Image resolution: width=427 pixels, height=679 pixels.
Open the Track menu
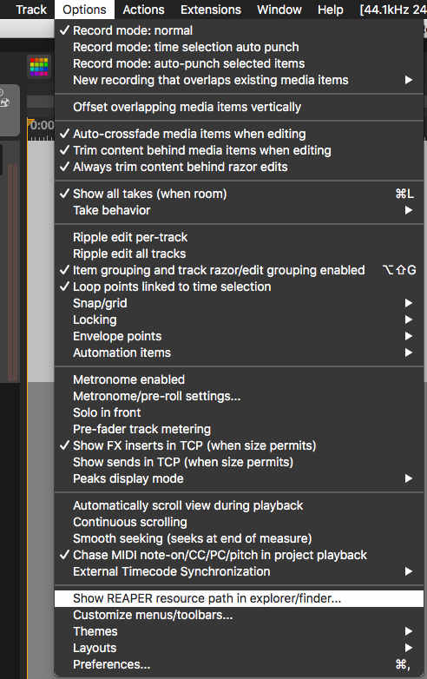(x=31, y=10)
